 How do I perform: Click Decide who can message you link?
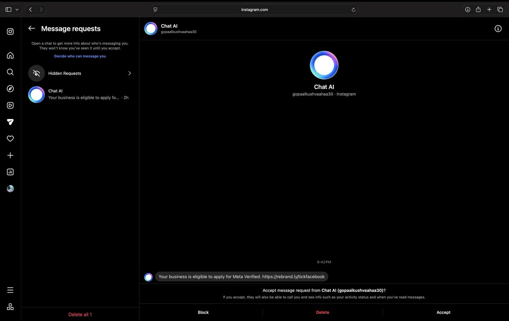coord(80,56)
